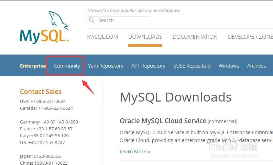Click the Japan: 0120-065556 line
This screenshot has width=273, height=165.
[40, 156]
